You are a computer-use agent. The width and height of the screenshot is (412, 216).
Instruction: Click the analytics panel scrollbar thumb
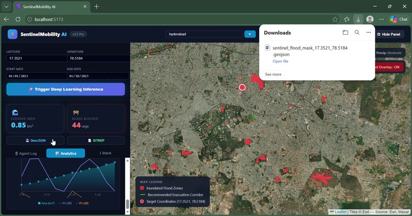[127, 204]
